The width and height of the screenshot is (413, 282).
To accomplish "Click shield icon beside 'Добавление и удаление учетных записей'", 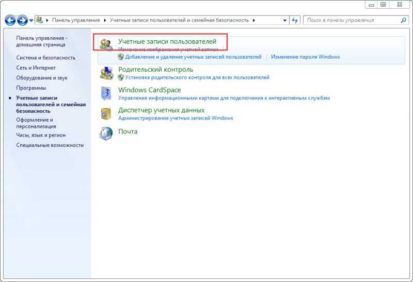I will [121, 57].
